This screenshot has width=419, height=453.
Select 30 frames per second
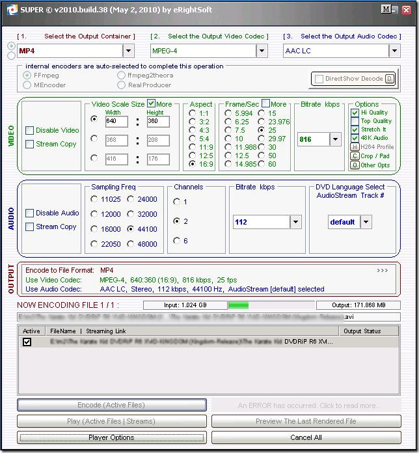coord(262,147)
